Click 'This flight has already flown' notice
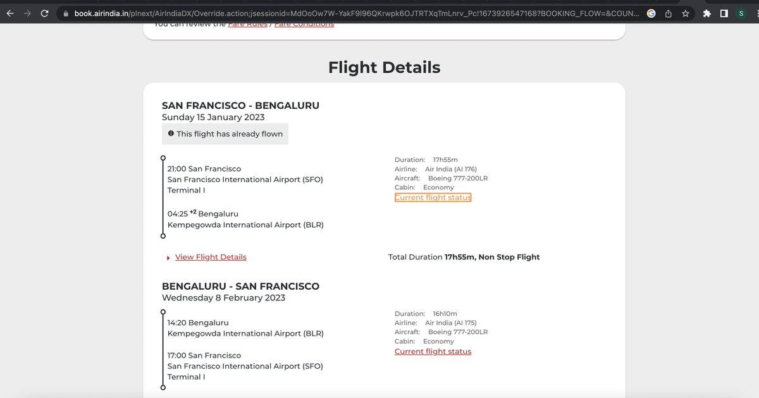 coord(225,134)
